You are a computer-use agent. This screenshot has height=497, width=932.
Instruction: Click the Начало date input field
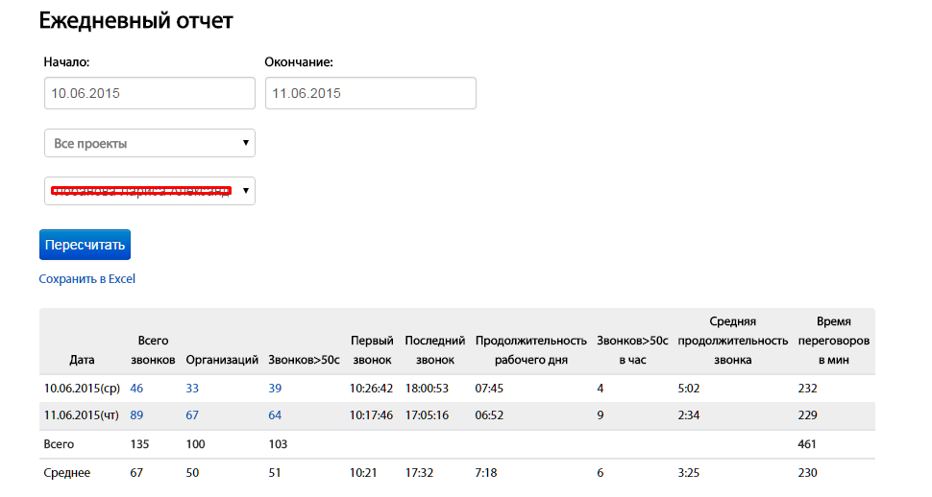click(149, 94)
